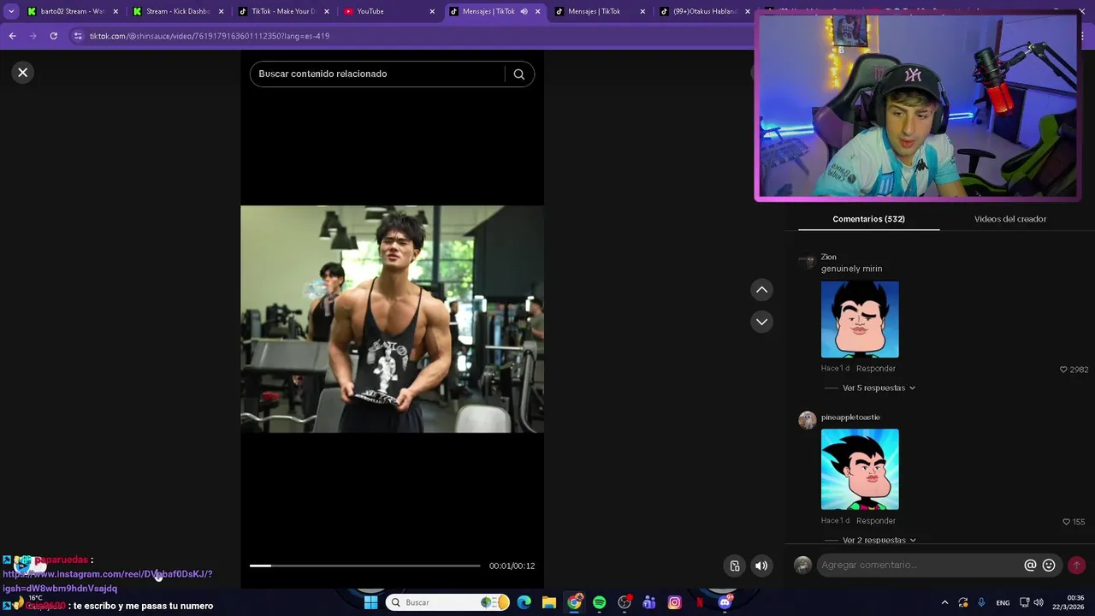This screenshot has height=616, width=1095.
Task: Switch to second Mensajes | TikTok tab
Action: (600, 11)
